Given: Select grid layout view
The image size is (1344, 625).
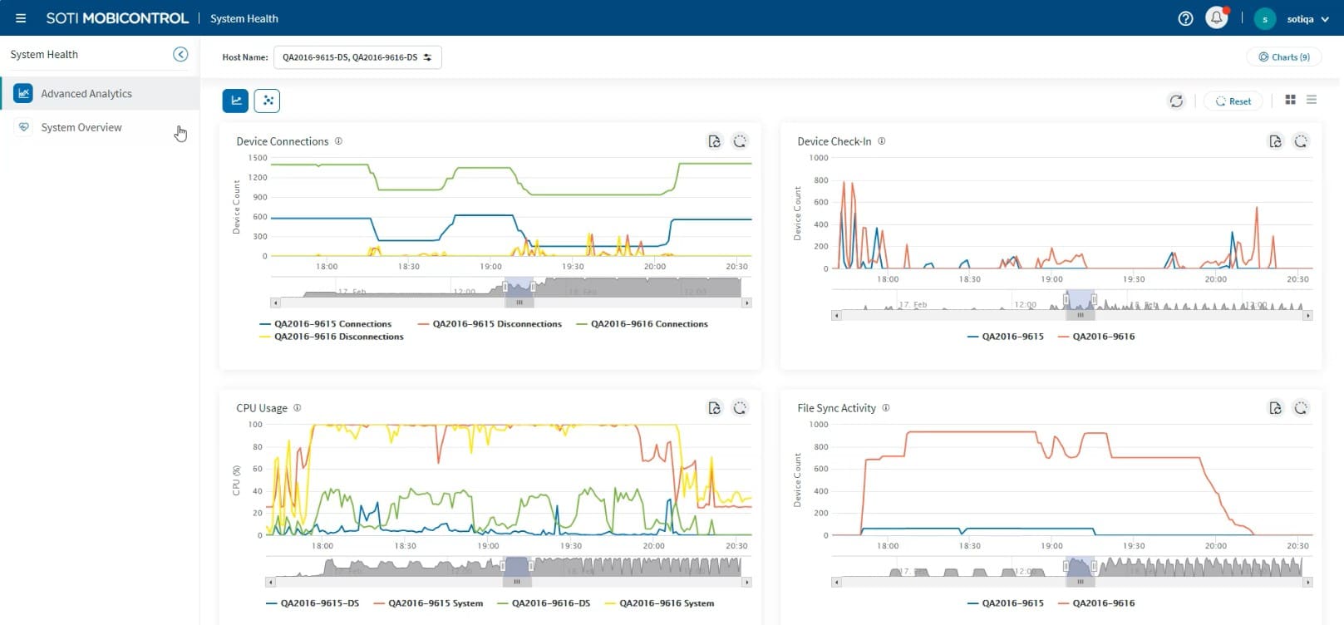Looking at the screenshot, I should [x=1290, y=100].
